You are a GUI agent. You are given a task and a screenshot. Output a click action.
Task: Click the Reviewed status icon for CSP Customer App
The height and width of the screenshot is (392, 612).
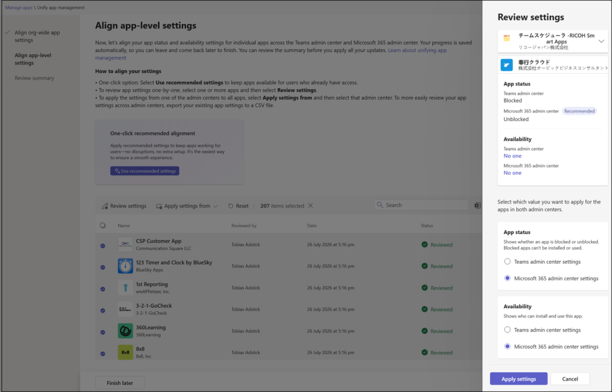(425, 244)
